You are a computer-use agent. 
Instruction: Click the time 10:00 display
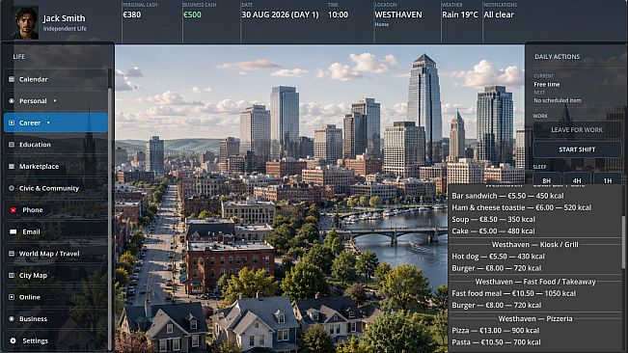pos(338,14)
